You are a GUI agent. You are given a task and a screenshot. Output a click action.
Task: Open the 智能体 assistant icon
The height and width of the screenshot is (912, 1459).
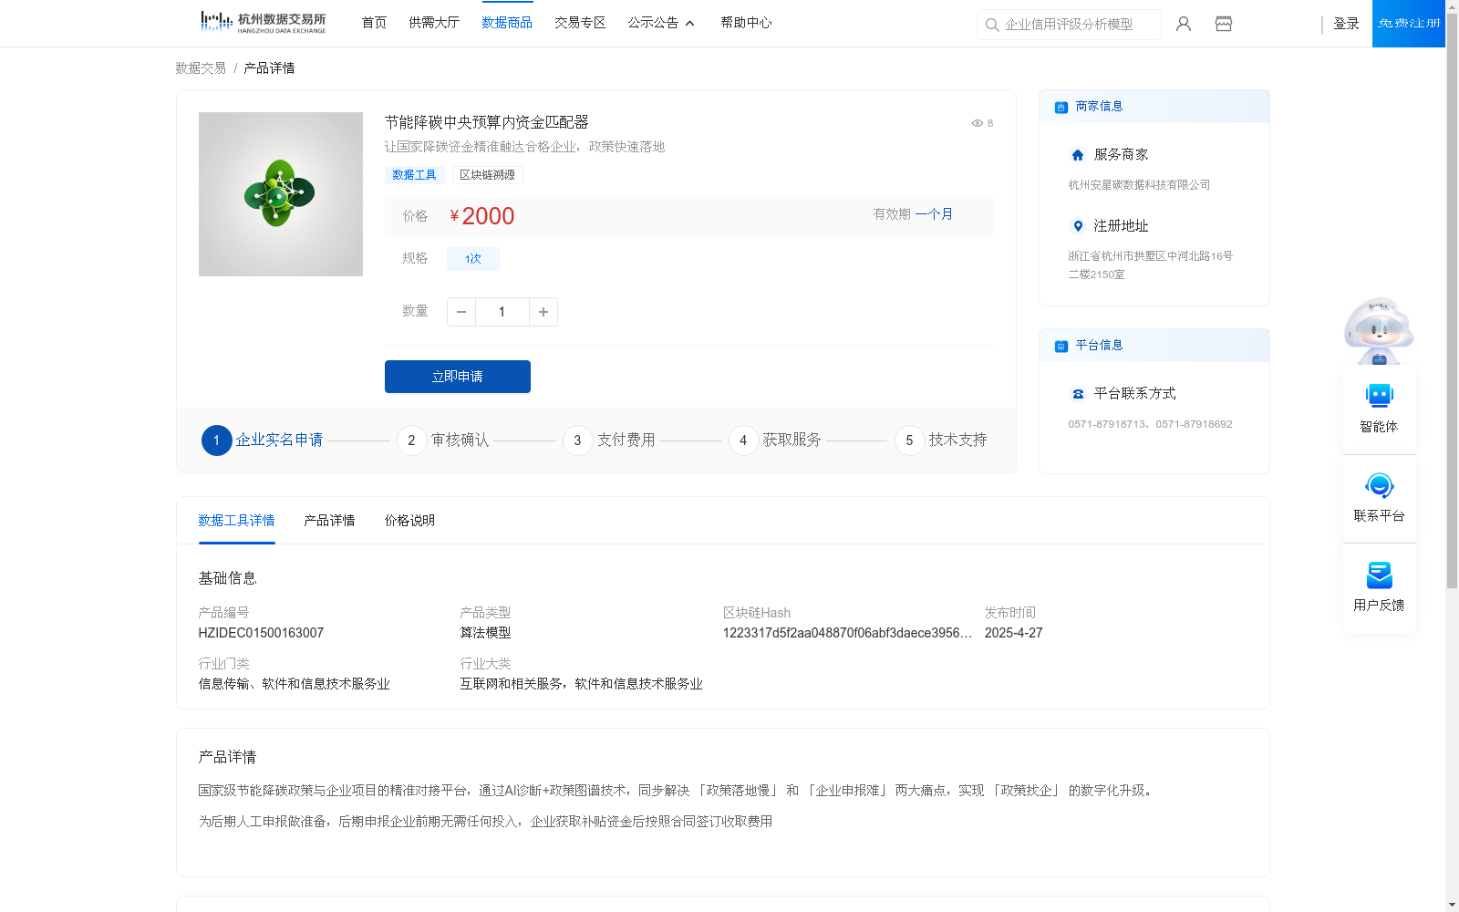pyautogui.click(x=1379, y=396)
